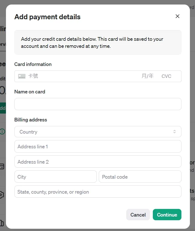Focus the Postal code field
The image size is (195, 231).
[x=140, y=177]
